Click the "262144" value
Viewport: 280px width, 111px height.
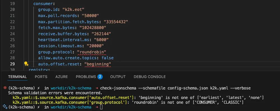[x=101, y=34]
